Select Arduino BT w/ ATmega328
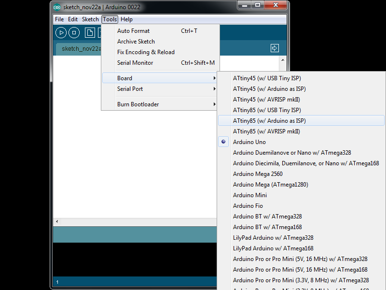Image resolution: width=386 pixels, height=290 pixels. (x=301, y=216)
